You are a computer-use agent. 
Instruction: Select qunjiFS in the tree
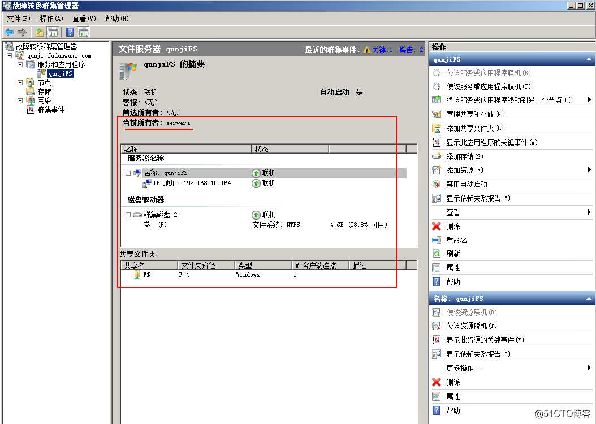tap(60, 73)
